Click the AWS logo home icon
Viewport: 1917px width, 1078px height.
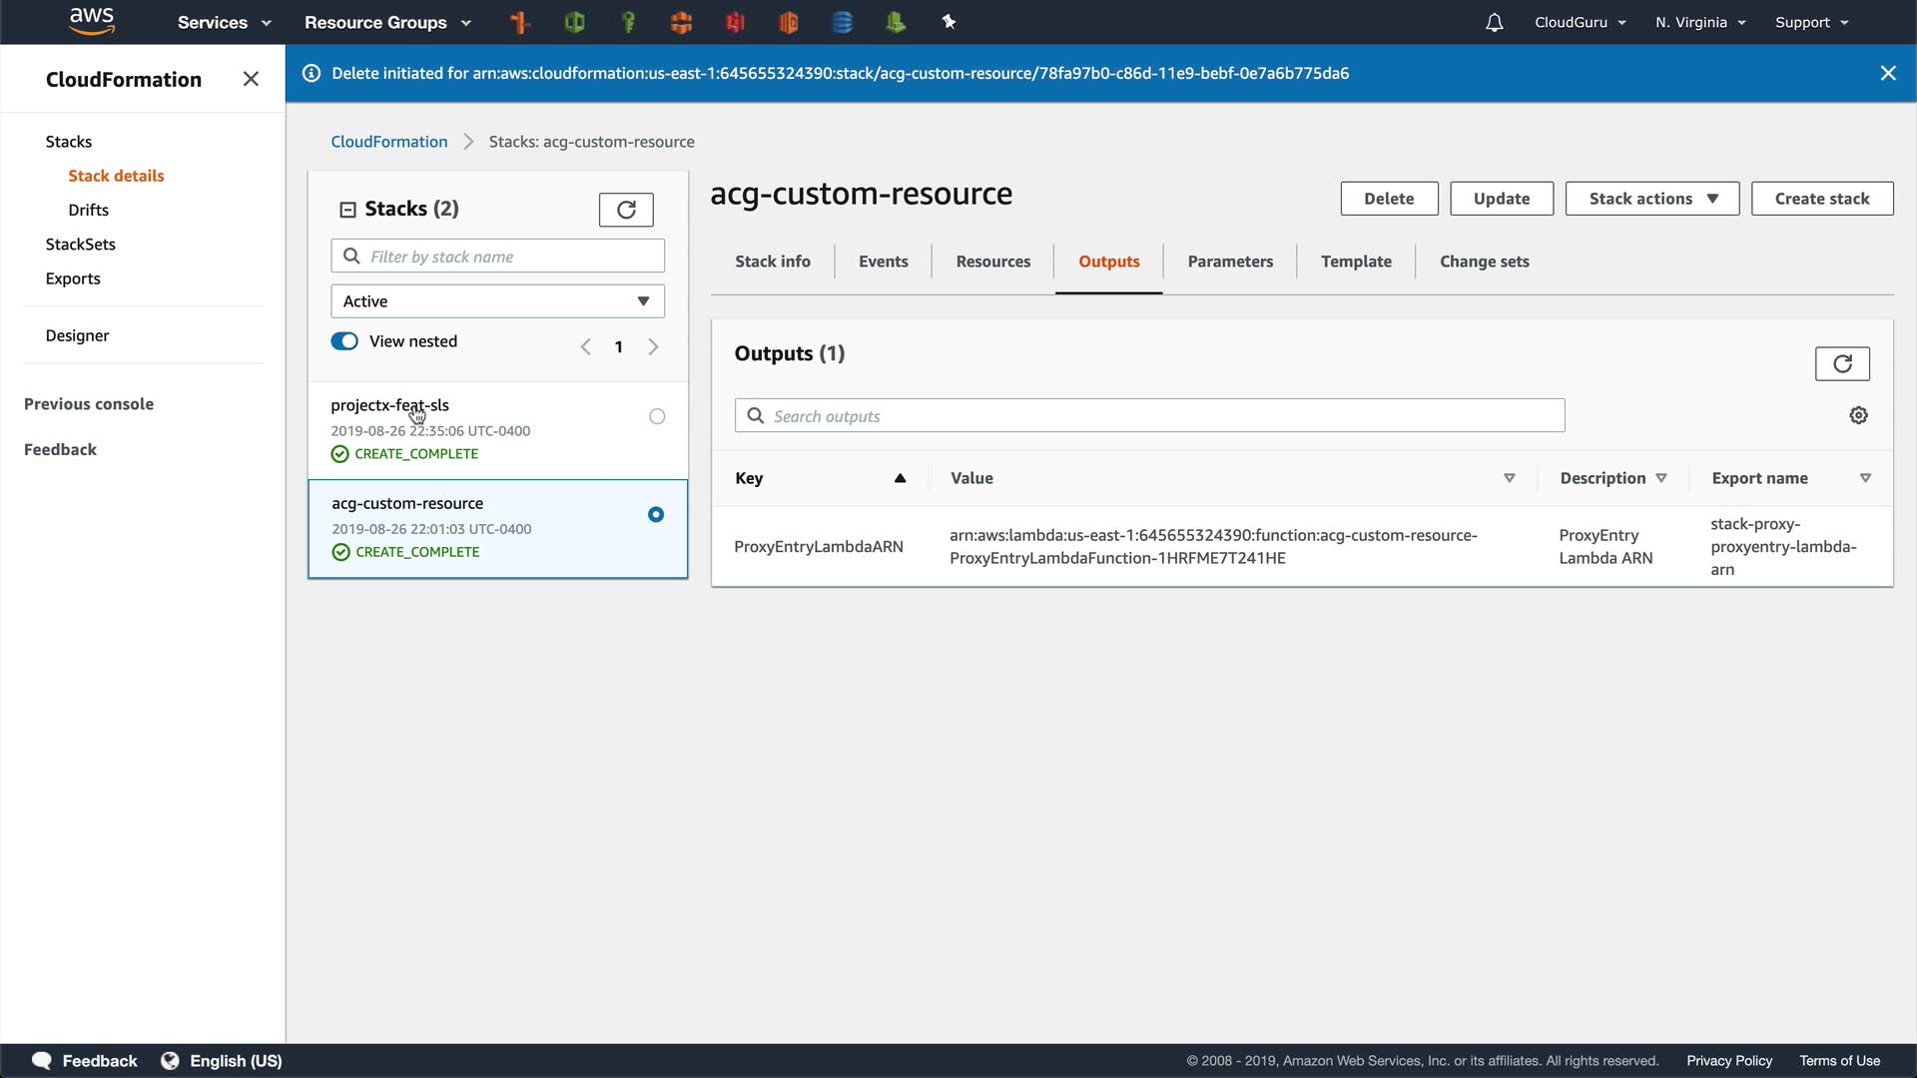point(92,21)
